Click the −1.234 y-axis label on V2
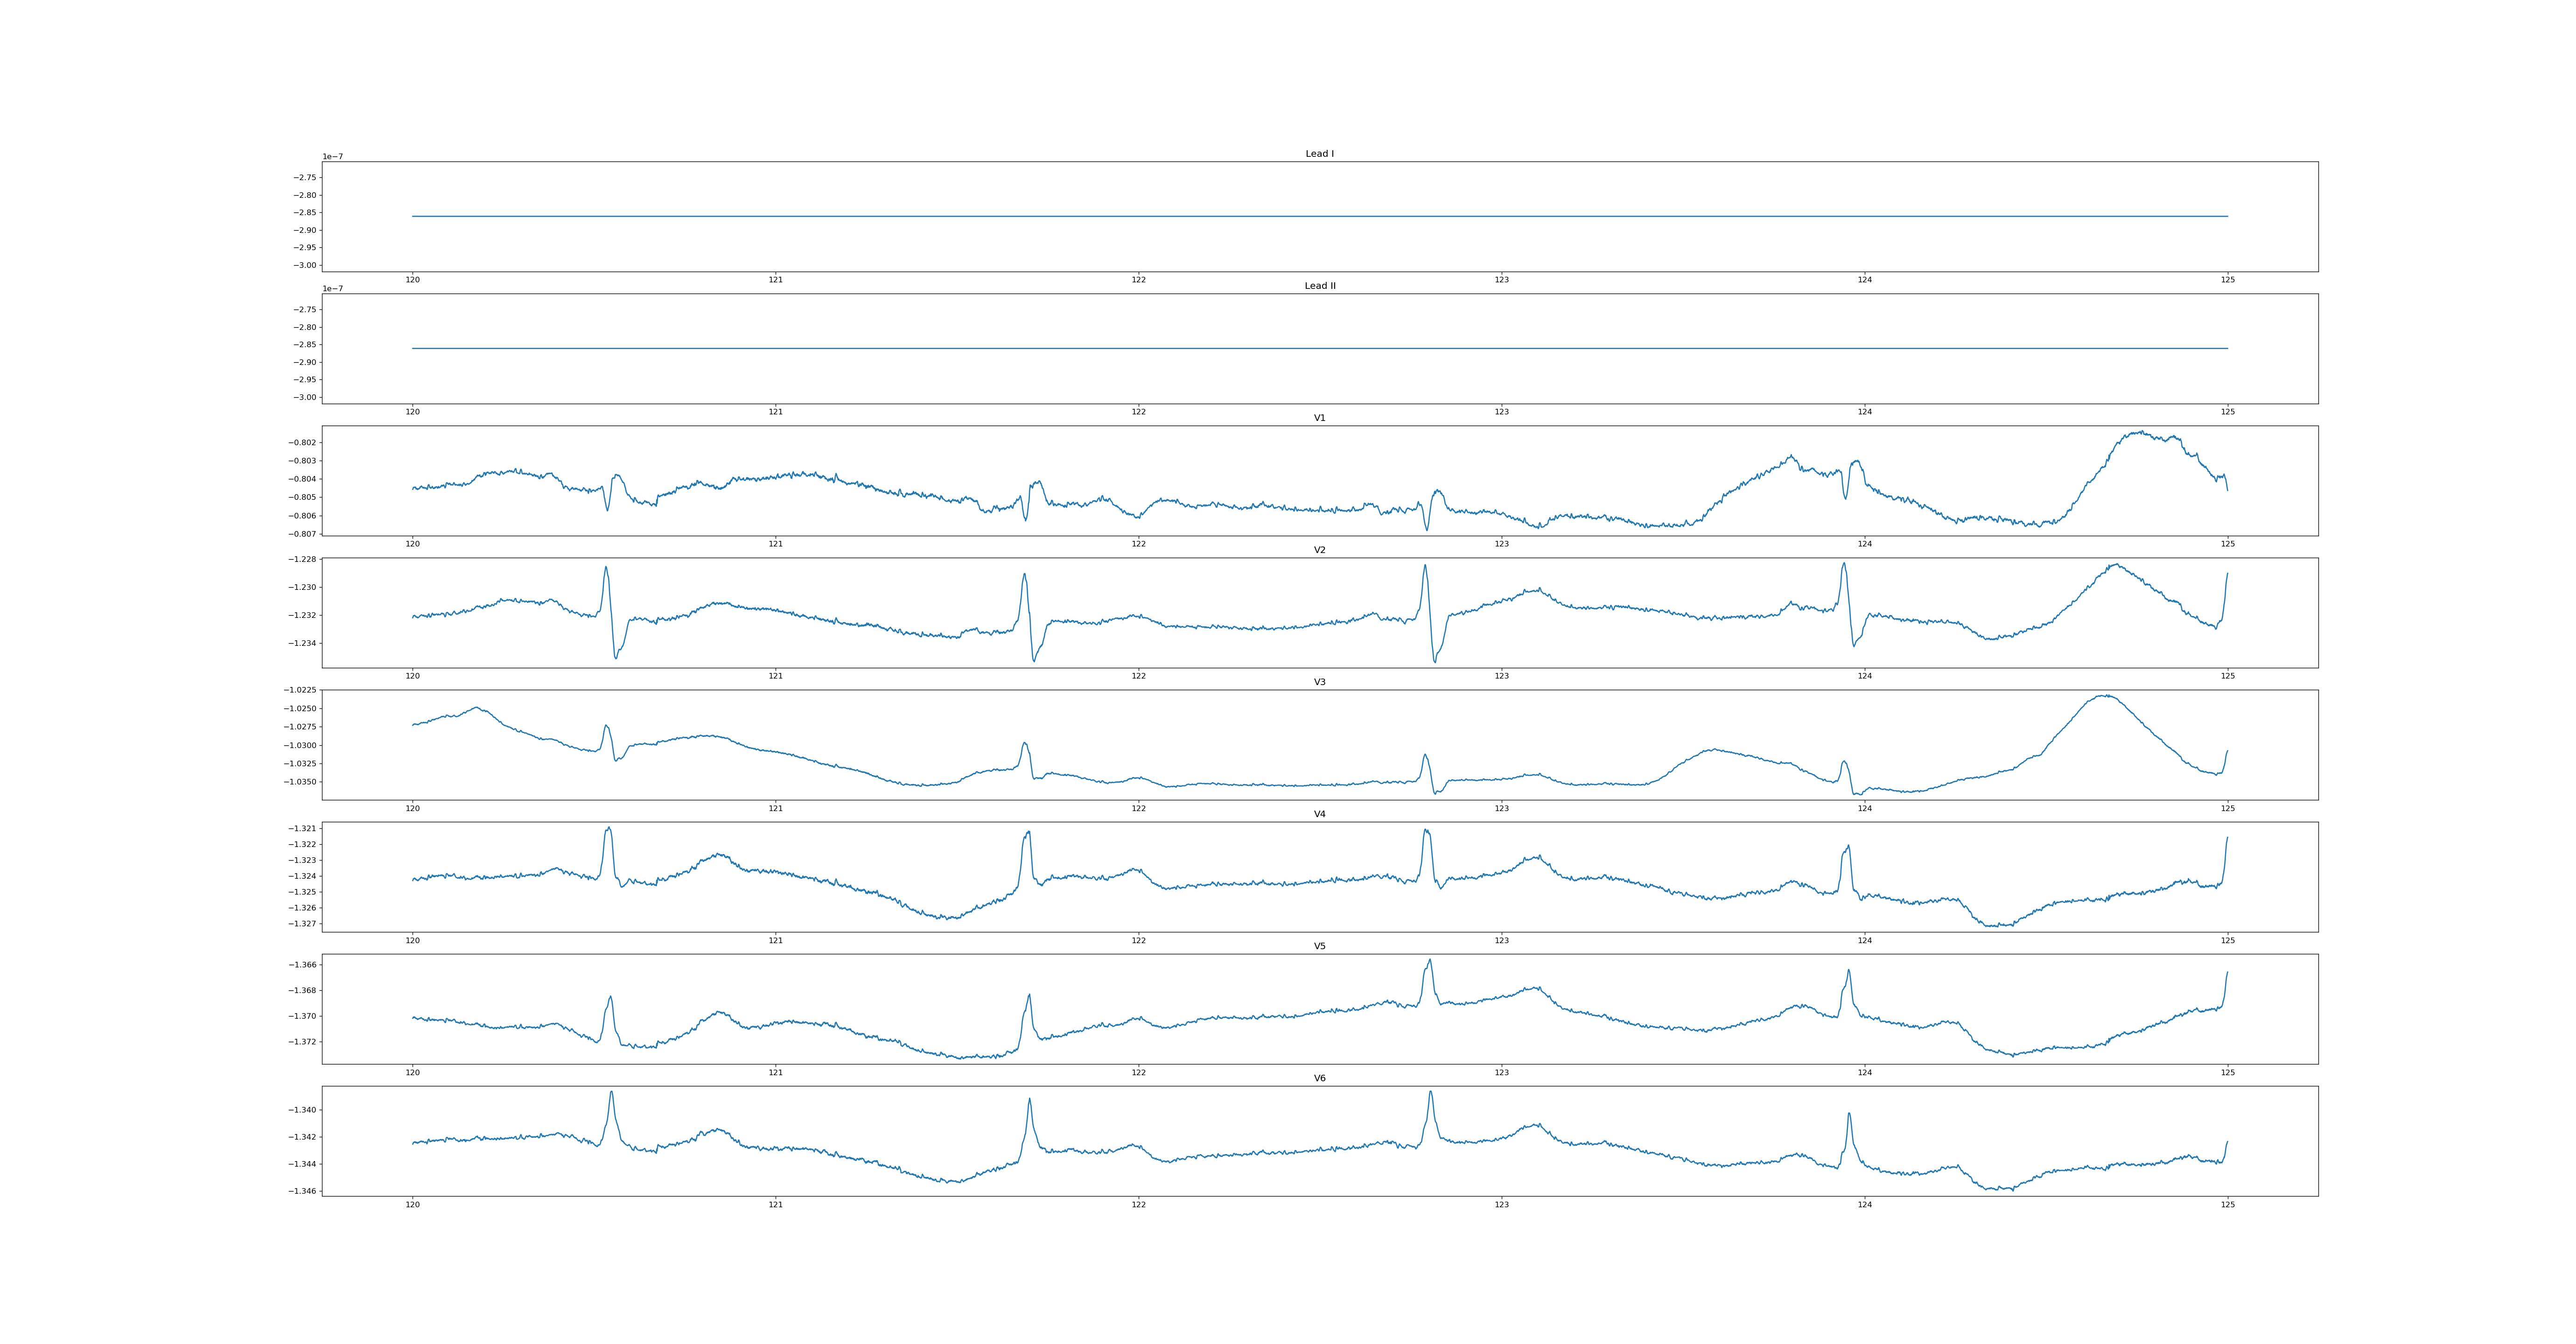The height and width of the screenshot is (1344, 2576). click(x=302, y=643)
